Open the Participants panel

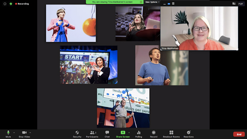(x=92, y=134)
